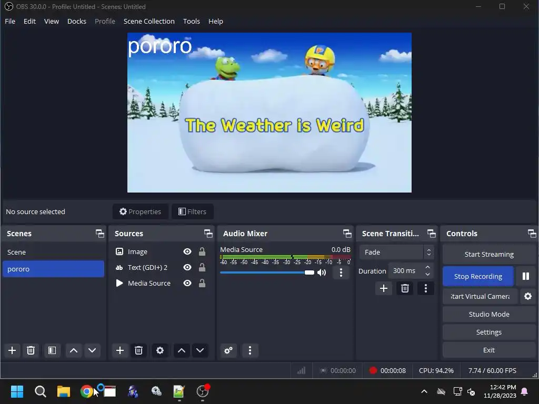Open transition properties three dots
Image resolution: width=539 pixels, height=404 pixels.
[425, 288]
